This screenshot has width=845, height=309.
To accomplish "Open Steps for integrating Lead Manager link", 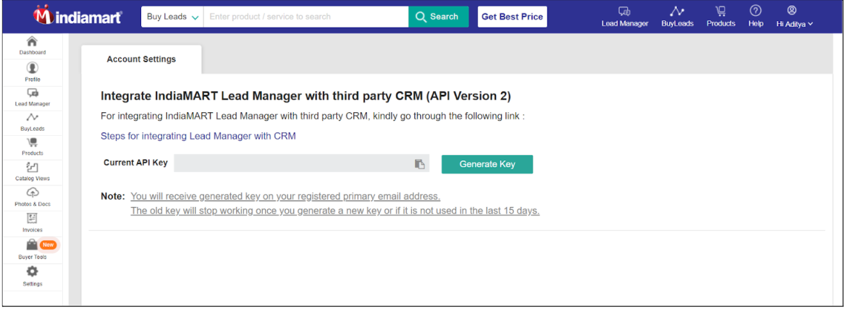I will (198, 136).
